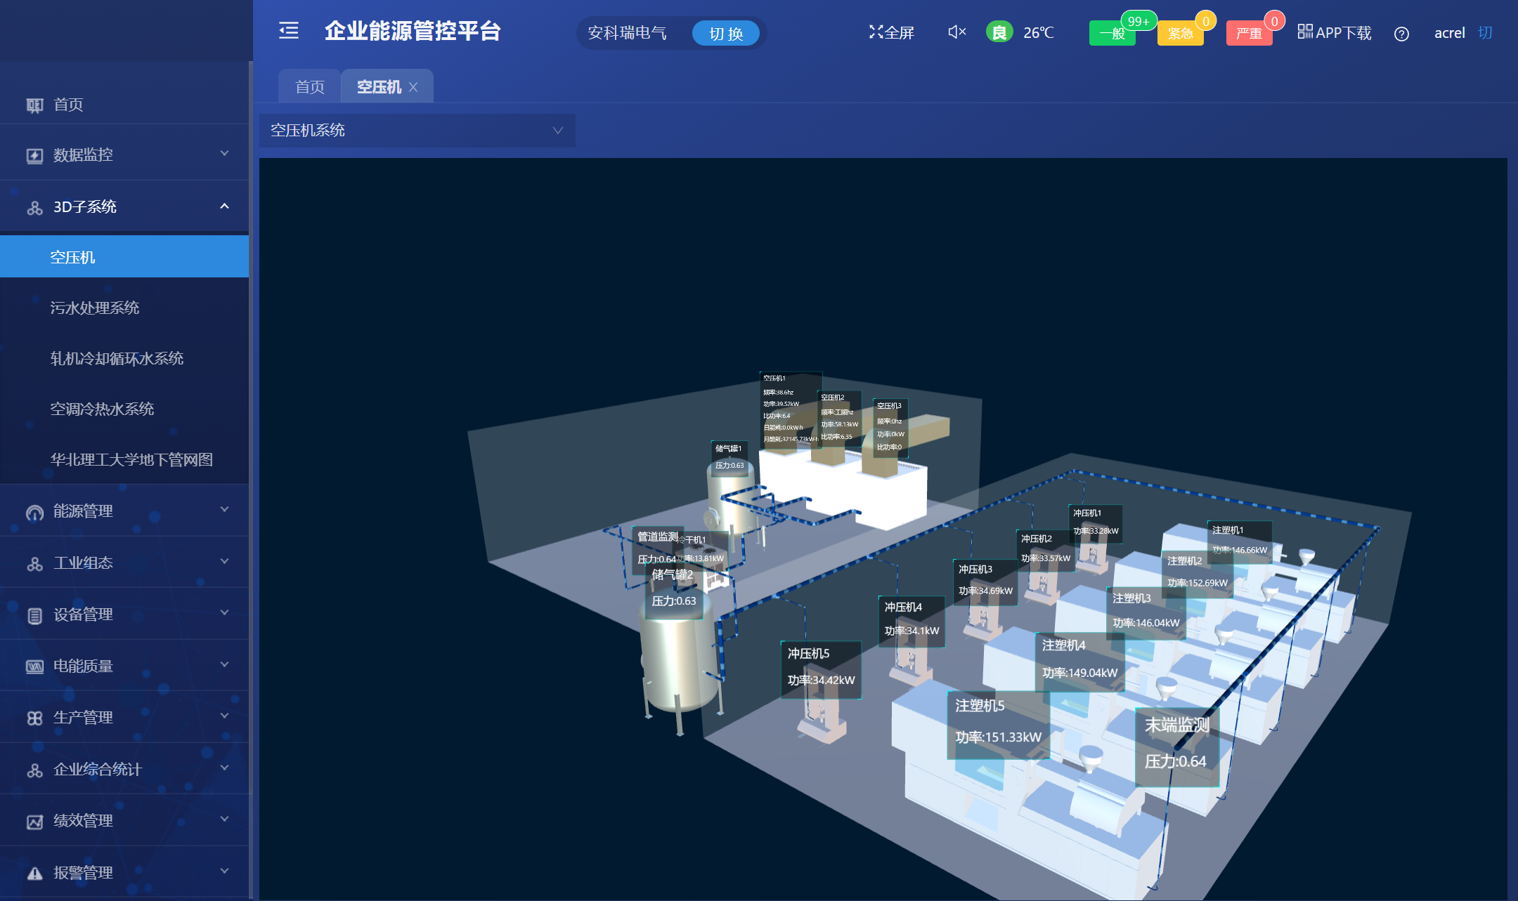This screenshot has width=1518, height=901.
Task: Click the 报警管理 warning triangle icon
Action: [34, 873]
